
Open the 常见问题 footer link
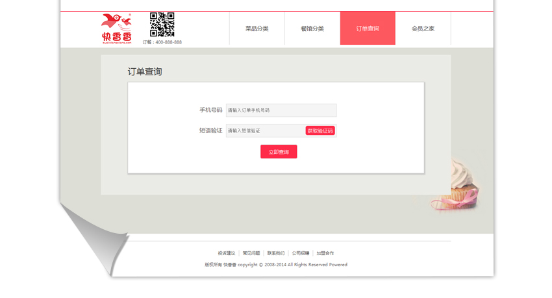[x=251, y=253]
